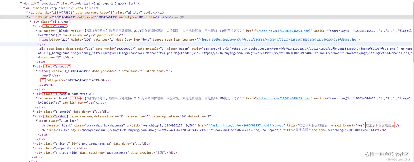Select the p-stock hide div line
Viewport: 414px width, 162px height.
106,153
